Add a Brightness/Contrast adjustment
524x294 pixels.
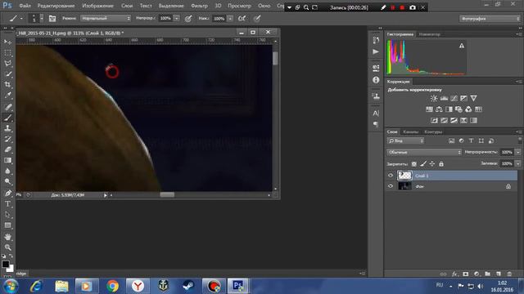tap(434, 98)
